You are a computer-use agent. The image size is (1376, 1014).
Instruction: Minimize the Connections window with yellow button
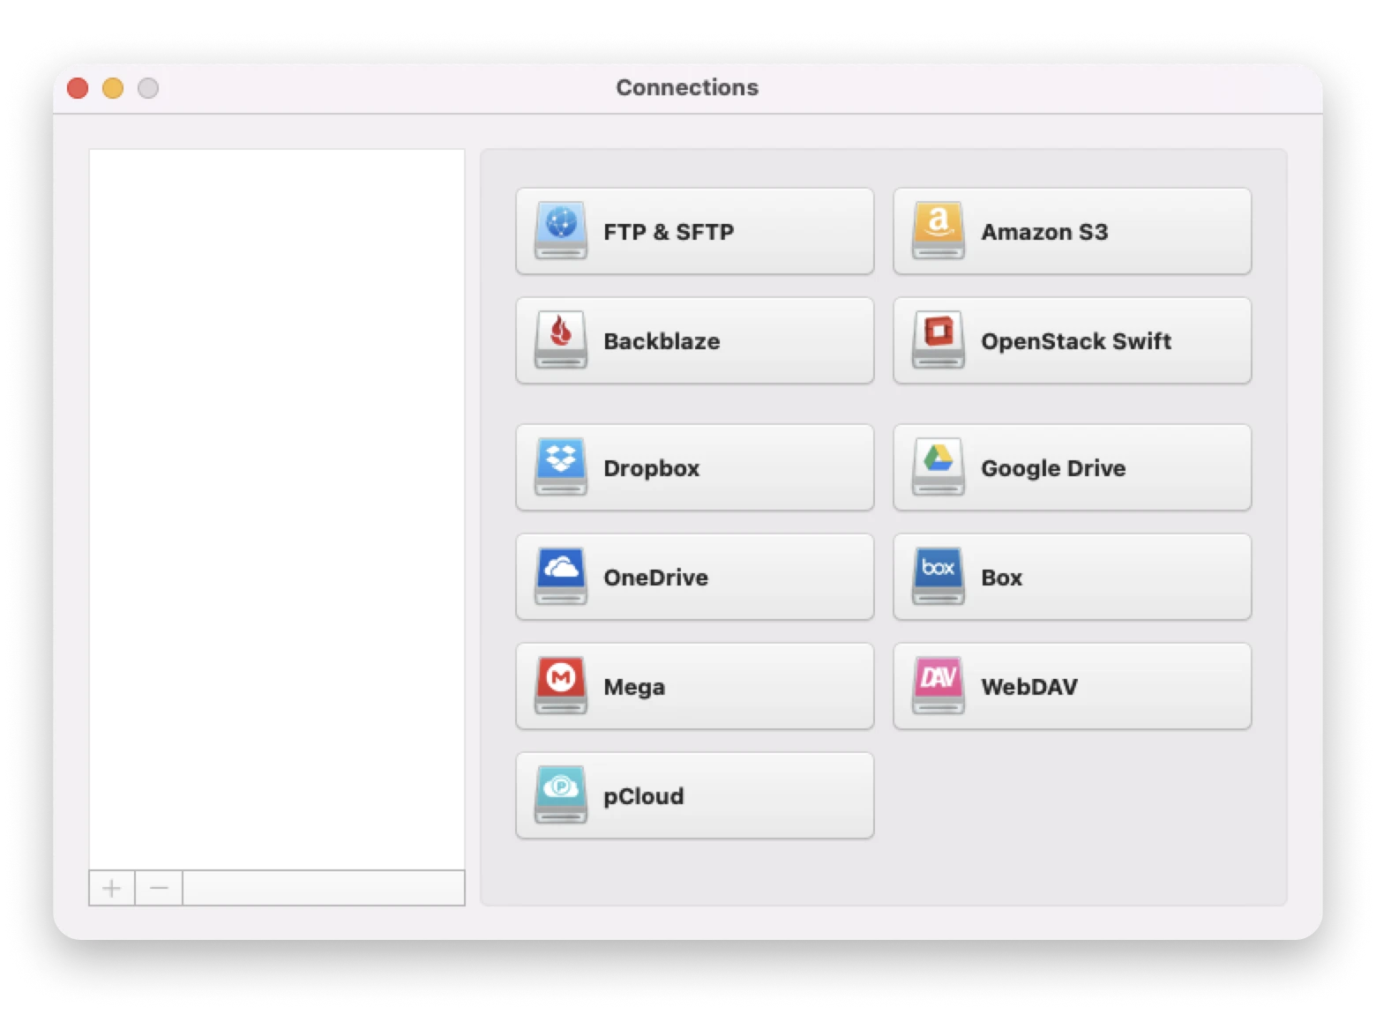tap(113, 88)
